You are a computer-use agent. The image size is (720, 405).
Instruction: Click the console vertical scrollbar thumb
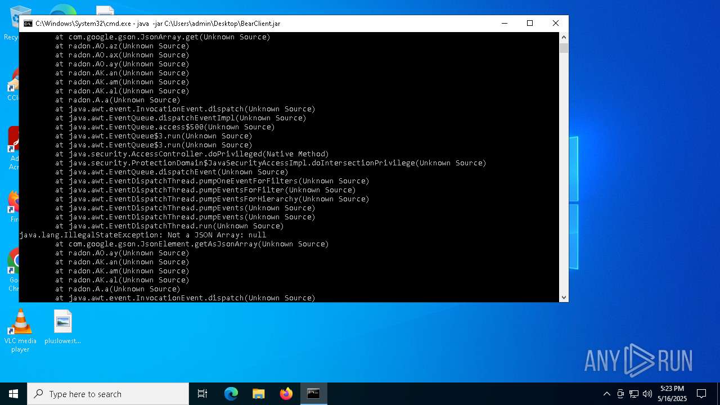pos(564,48)
